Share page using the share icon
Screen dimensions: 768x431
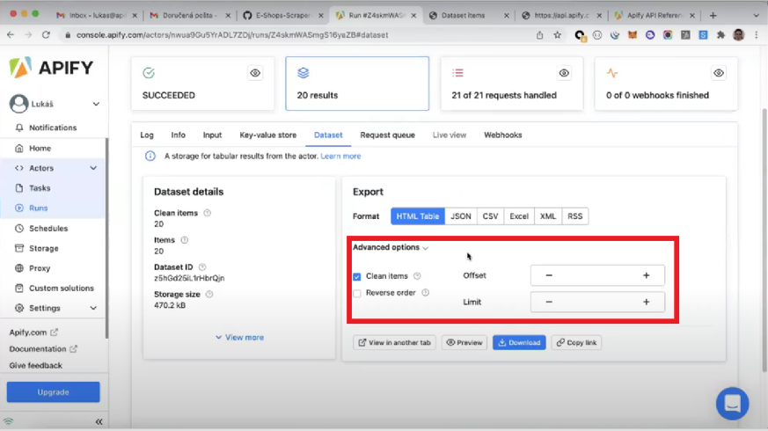[x=540, y=35]
